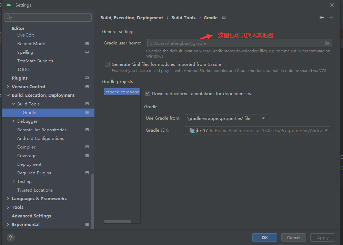Expand the Testing node
Image resolution: width=343 pixels, height=245 pixels.
(13, 182)
